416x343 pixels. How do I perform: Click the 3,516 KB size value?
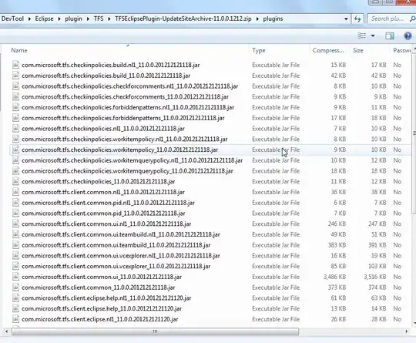[x=375, y=277]
